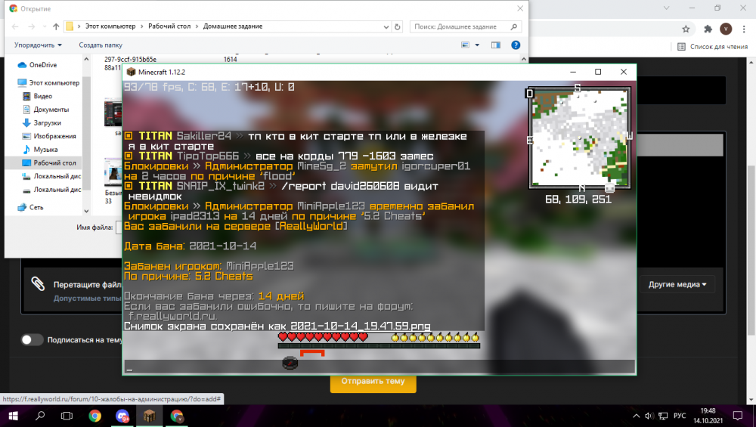
Task: Expand the address path history dropdown
Action: click(x=386, y=26)
